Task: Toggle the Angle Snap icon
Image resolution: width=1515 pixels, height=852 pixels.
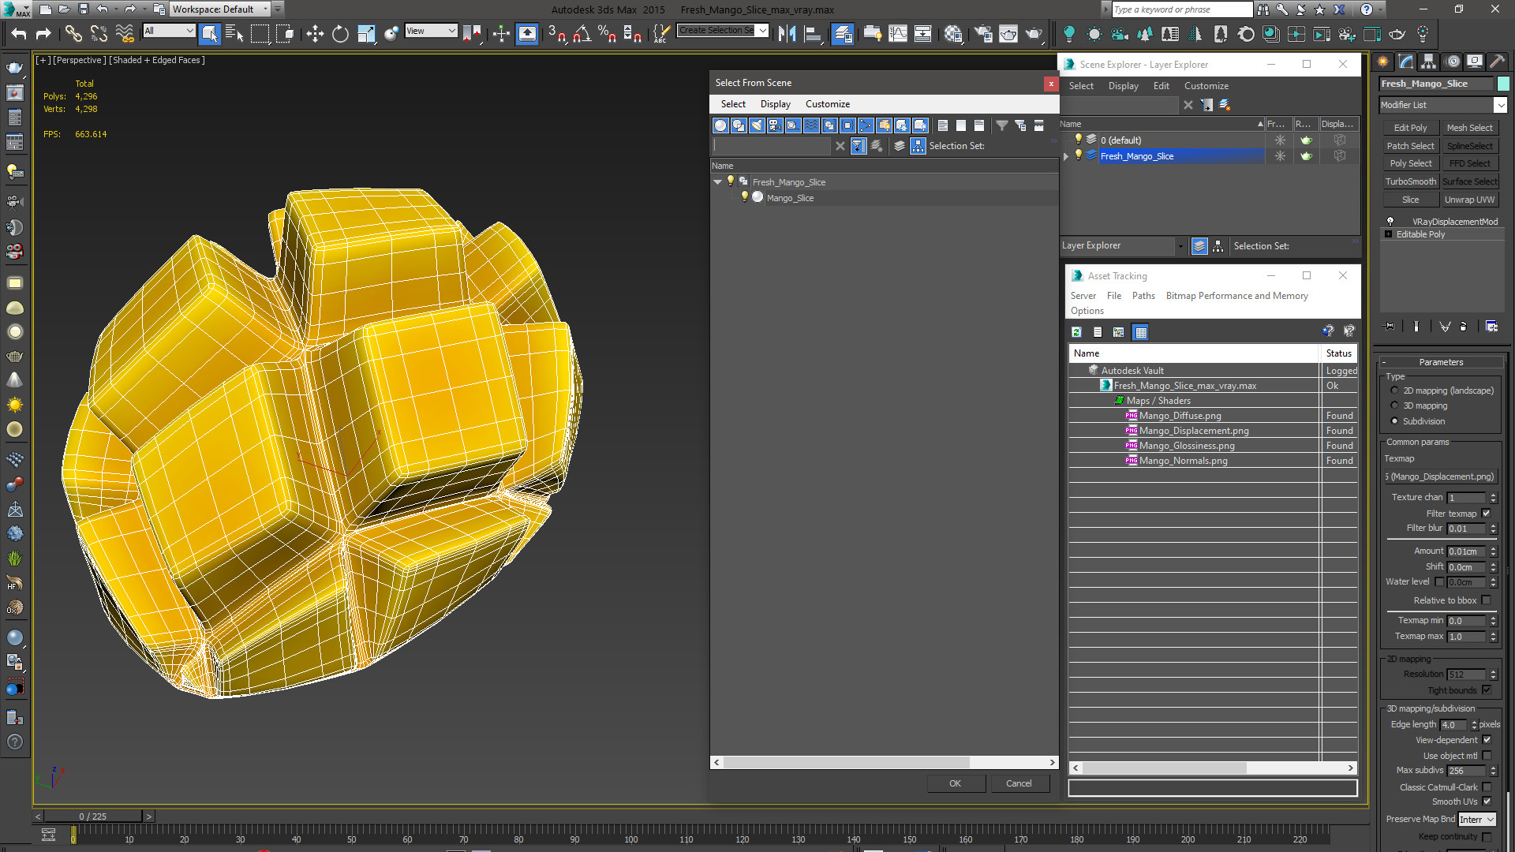Action: (582, 34)
